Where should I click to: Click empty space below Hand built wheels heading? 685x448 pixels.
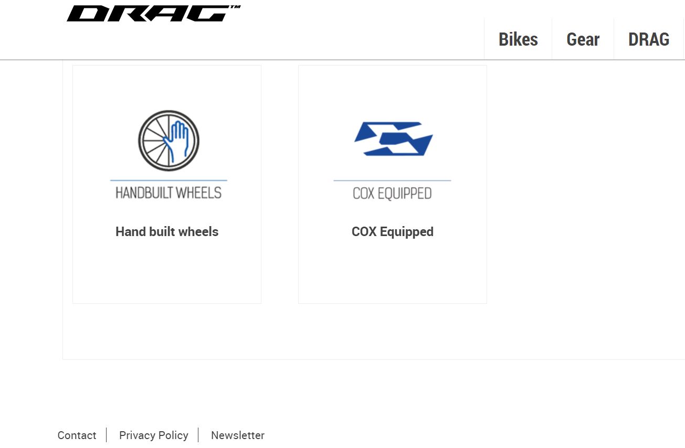pos(167,270)
